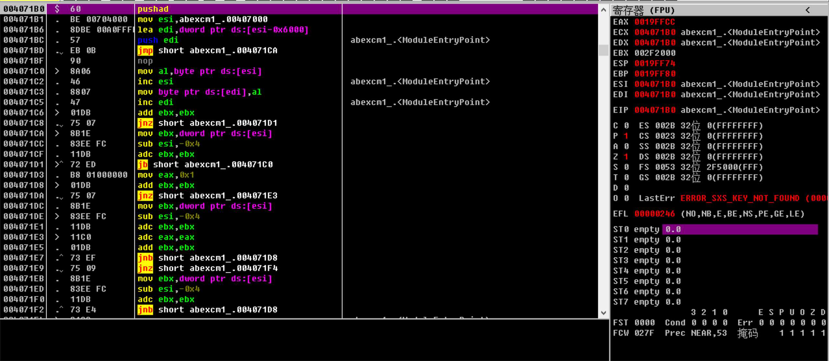Select the ST1 empty row
The width and height of the screenshot is (829, 361).
pos(647,240)
